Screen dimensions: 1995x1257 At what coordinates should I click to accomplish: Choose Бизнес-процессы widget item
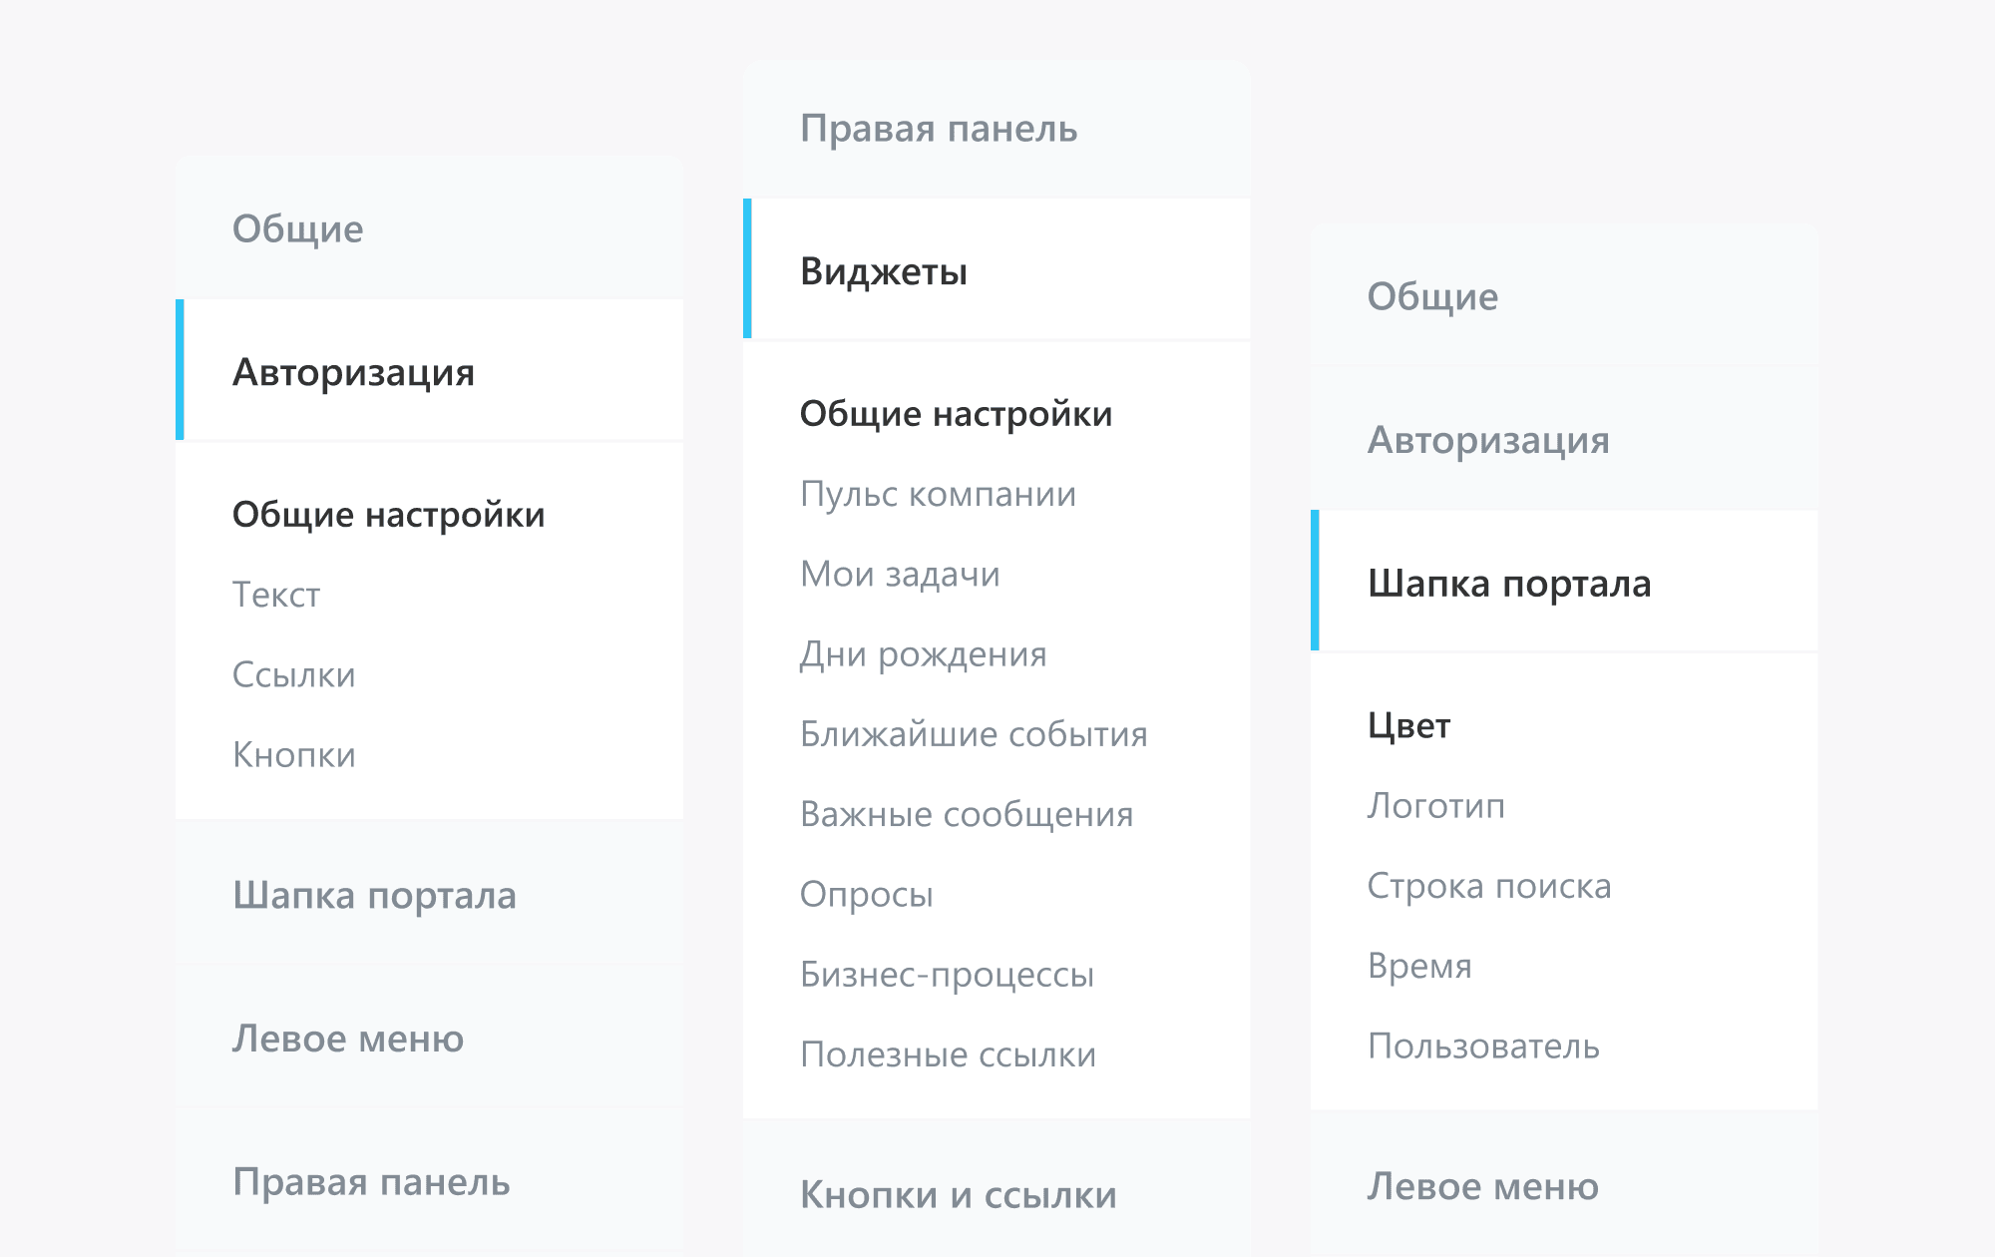coord(947,974)
